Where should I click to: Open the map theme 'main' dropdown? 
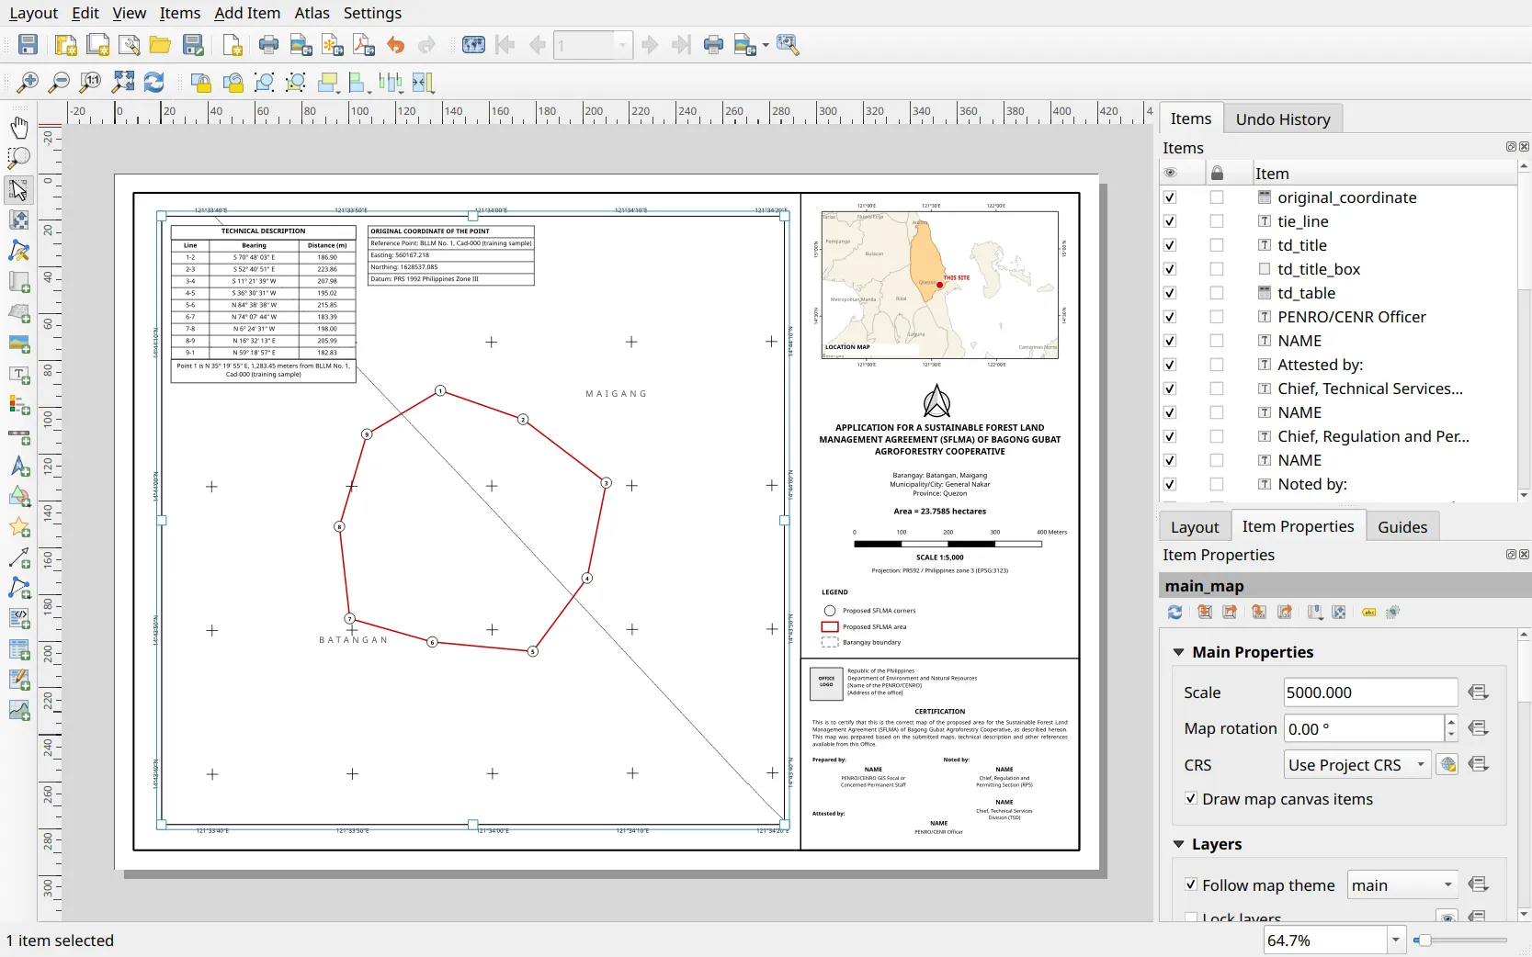[x=1402, y=885]
